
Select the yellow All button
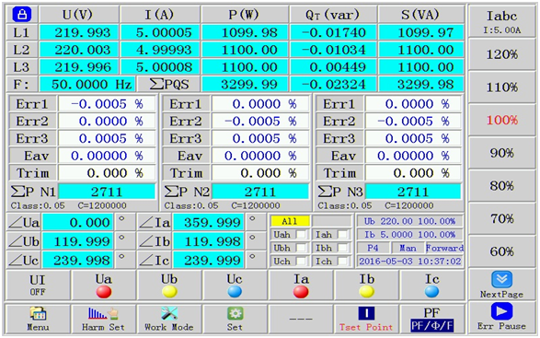click(290, 221)
